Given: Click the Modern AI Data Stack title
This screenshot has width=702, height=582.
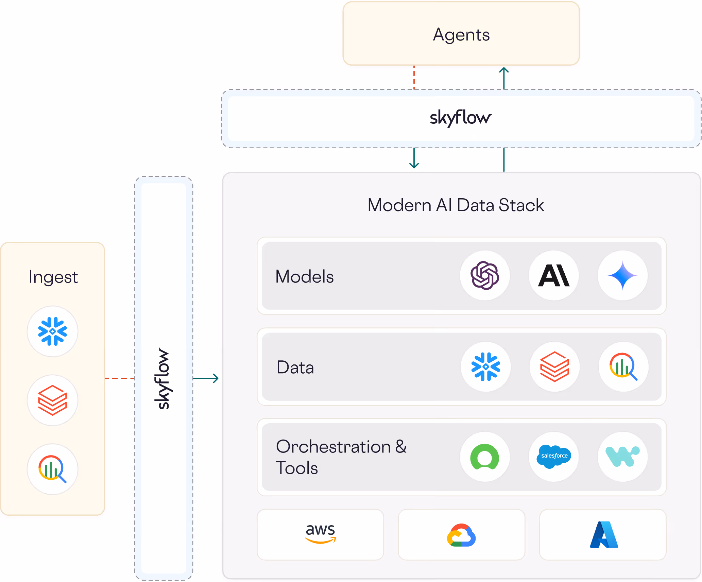Looking at the screenshot, I should click(x=456, y=205).
